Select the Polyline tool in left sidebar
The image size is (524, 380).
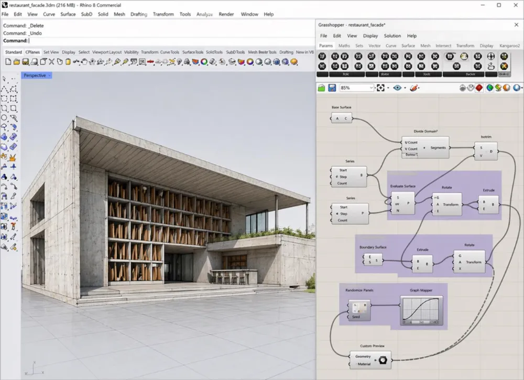4,89
